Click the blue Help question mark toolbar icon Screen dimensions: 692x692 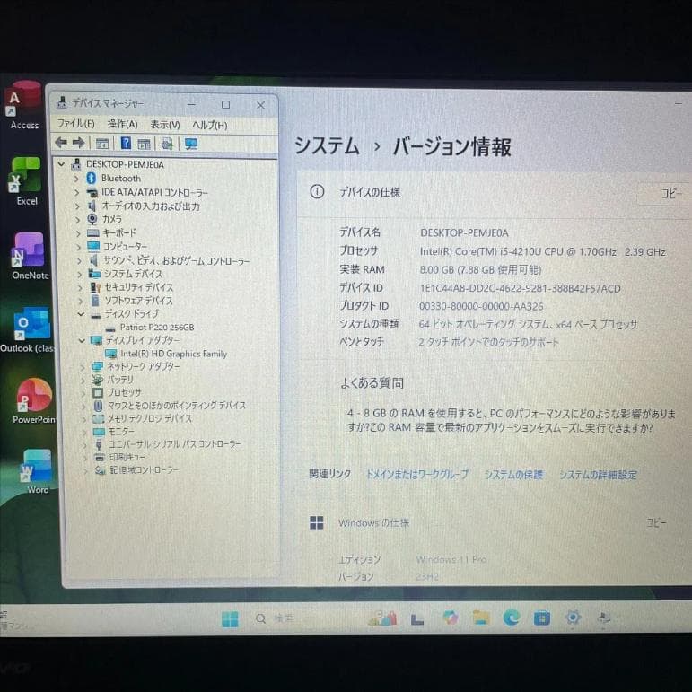coord(126,143)
